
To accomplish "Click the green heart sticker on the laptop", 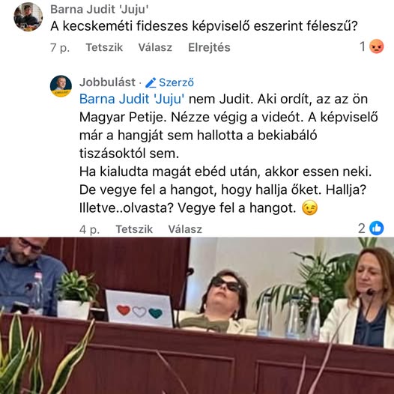I will pyautogui.click(x=155, y=313).
